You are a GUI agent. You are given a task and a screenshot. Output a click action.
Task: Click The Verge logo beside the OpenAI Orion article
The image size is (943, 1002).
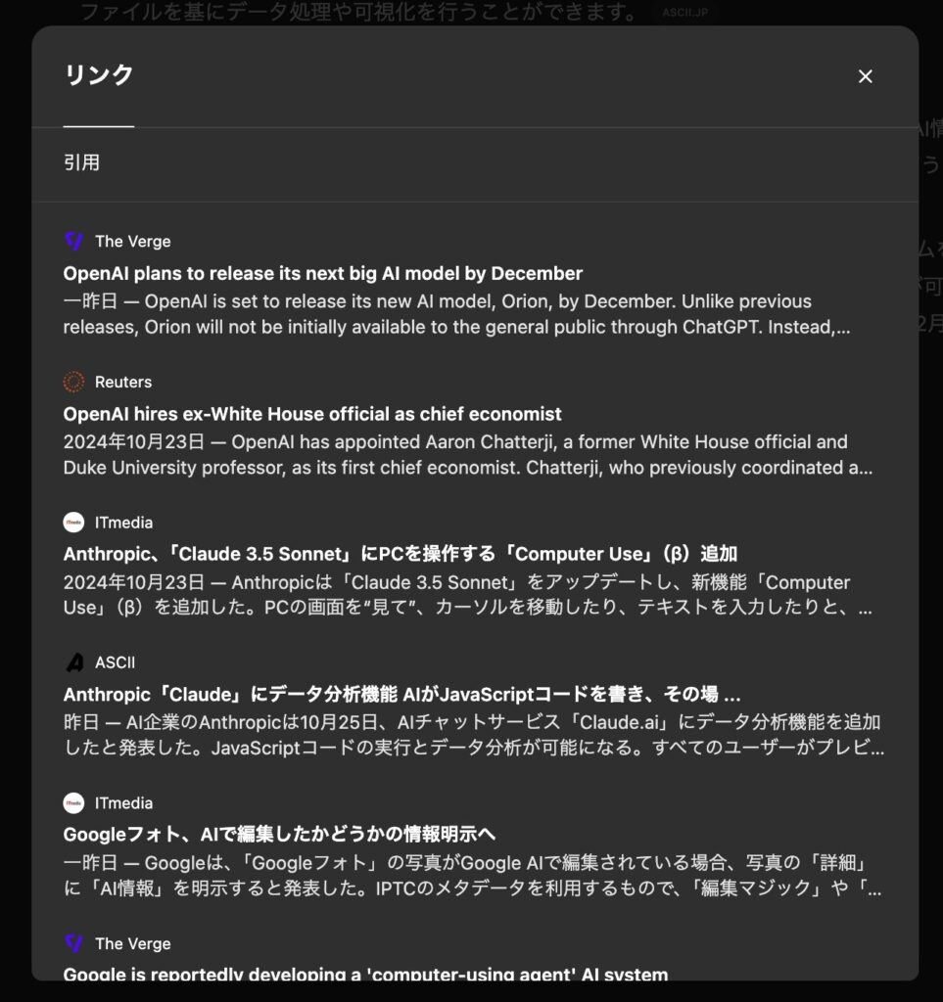74,242
